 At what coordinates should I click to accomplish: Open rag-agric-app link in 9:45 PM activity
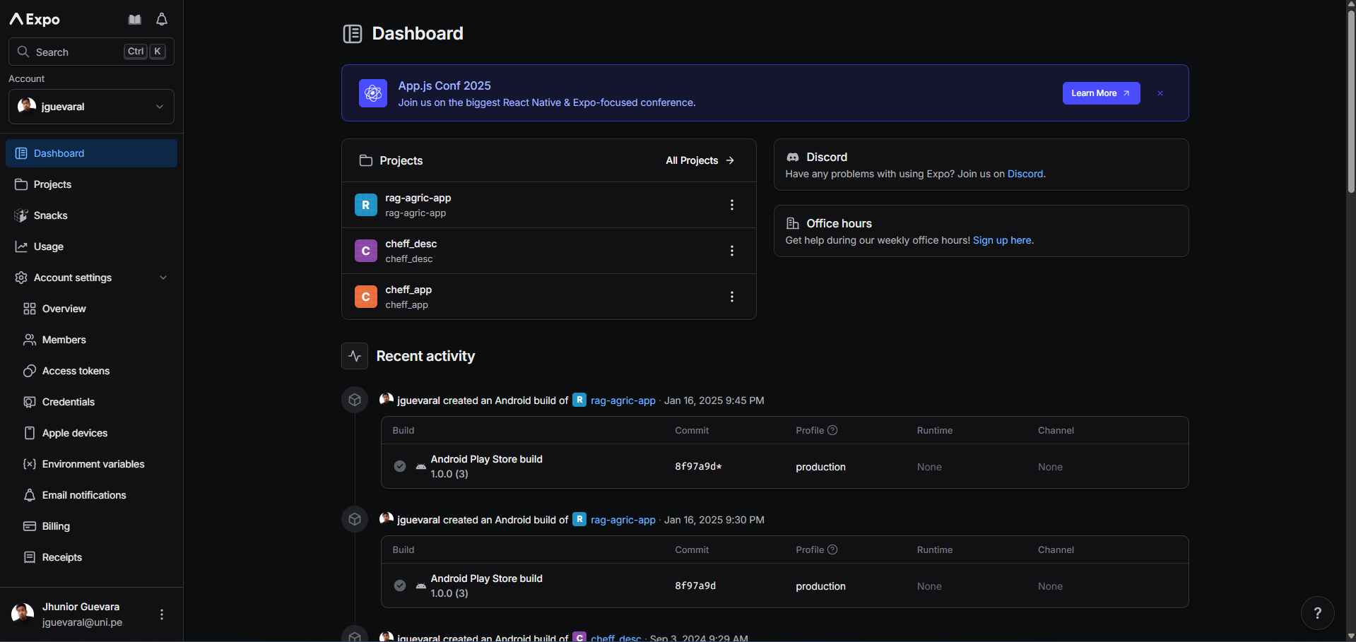click(623, 400)
